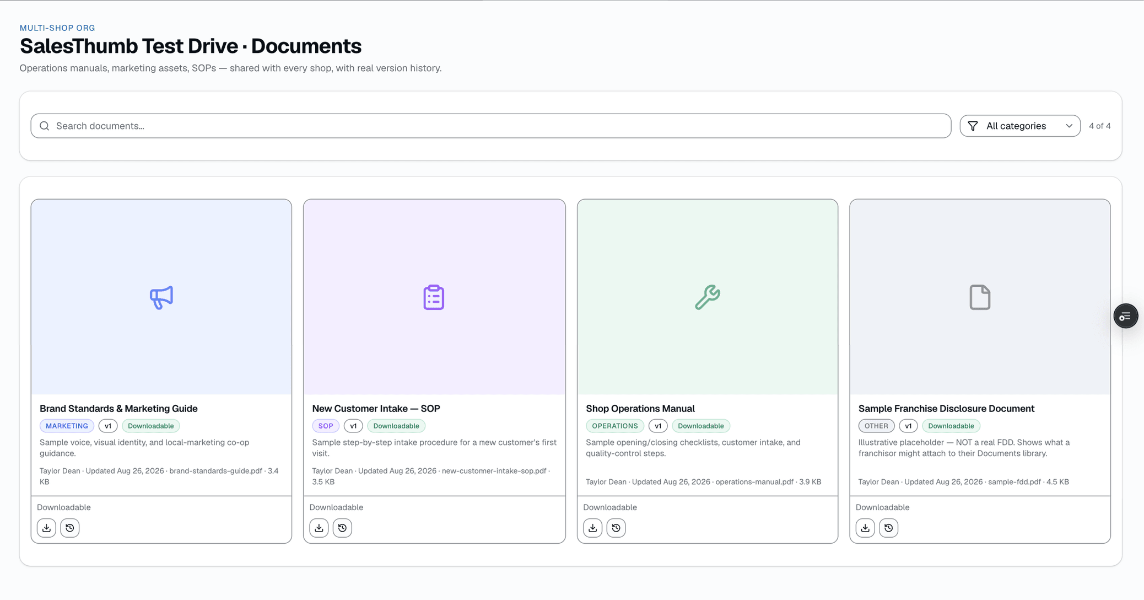
Task: Click v1 badge on Sample Franchise Disclosure card
Action: [x=908, y=426]
